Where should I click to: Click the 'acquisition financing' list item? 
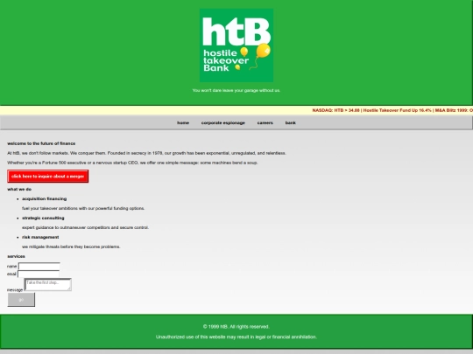click(x=45, y=198)
